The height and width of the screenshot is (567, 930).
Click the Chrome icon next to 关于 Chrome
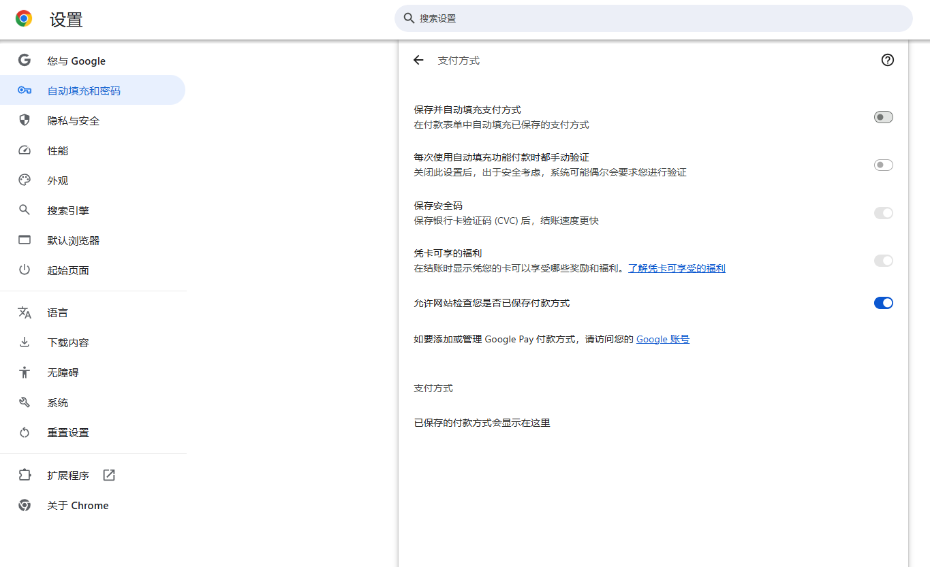[25, 505]
